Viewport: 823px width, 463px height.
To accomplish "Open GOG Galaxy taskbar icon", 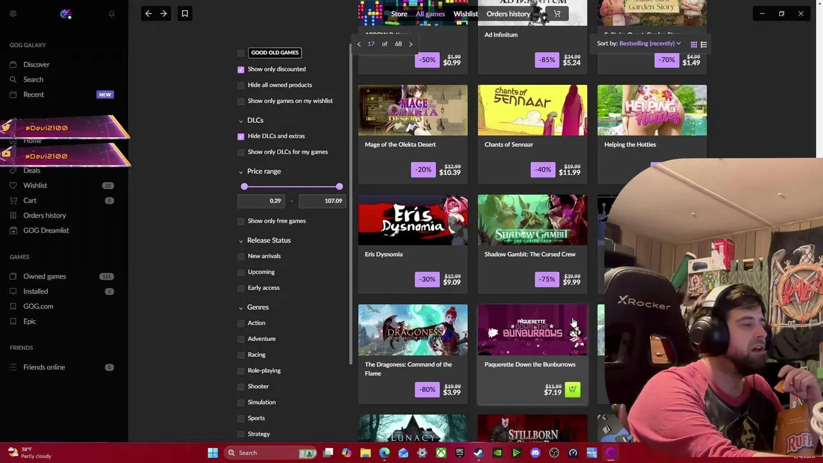I will (610, 453).
